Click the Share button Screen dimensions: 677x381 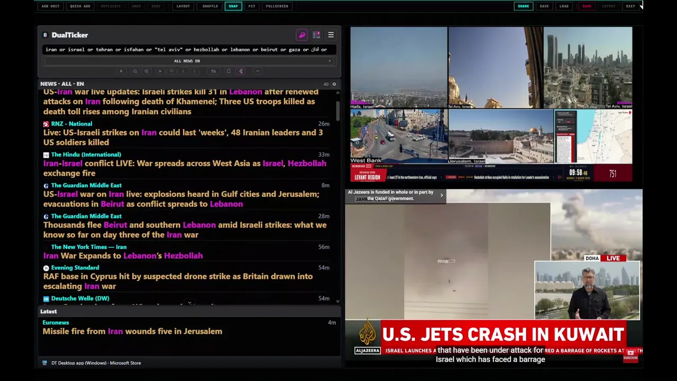(523, 6)
